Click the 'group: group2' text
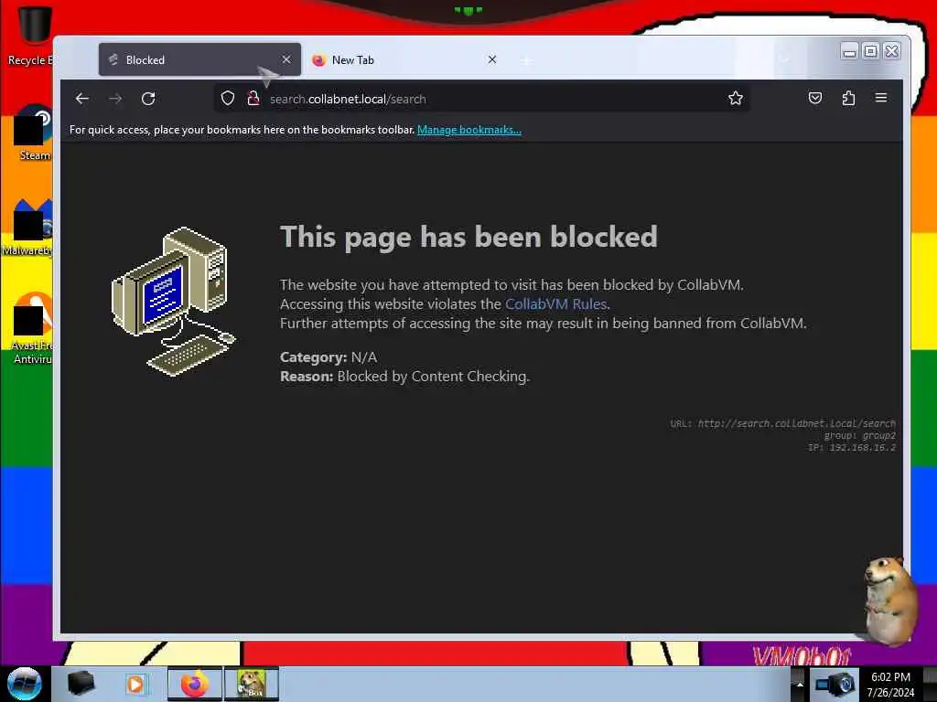Screen dimensions: 937x702 [x=859, y=436]
